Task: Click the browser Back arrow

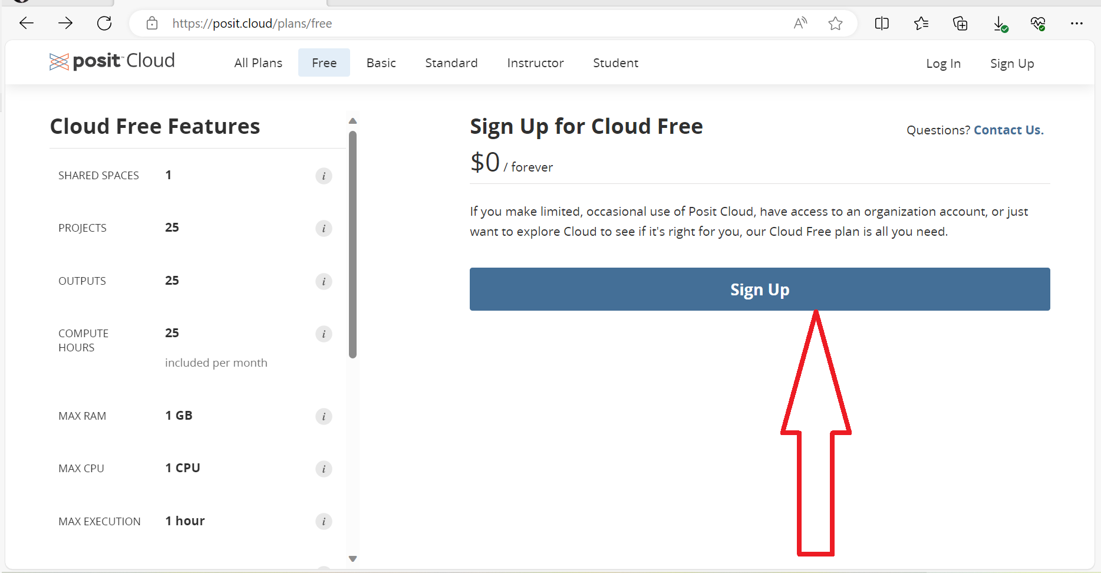Action: [27, 24]
